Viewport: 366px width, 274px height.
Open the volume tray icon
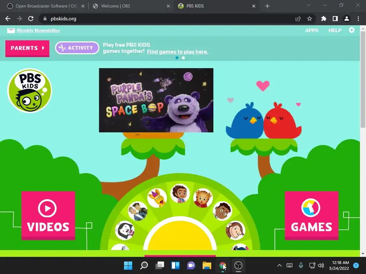321,265
